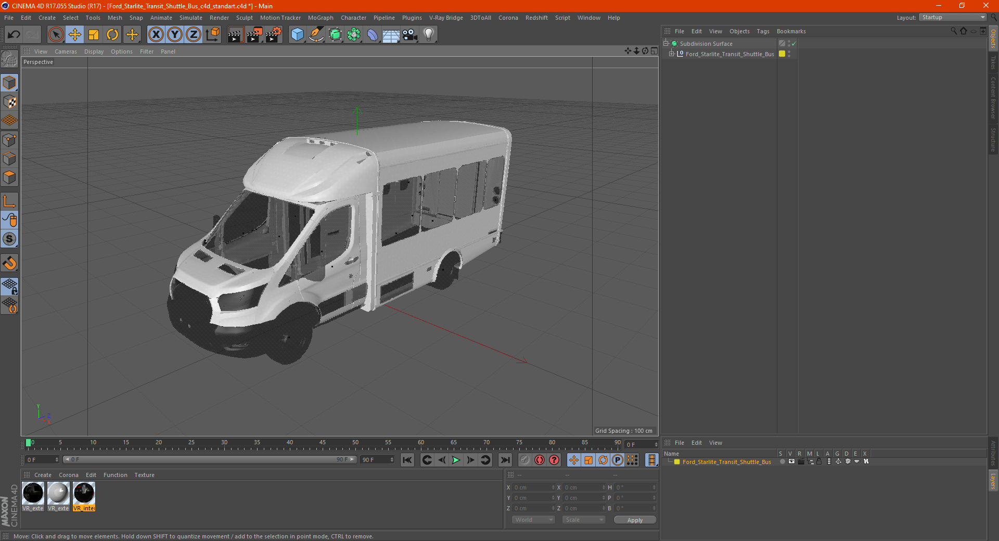Toggle Snap S icon in left toolbar
Viewport: 999px width, 541px height.
pyautogui.click(x=9, y=239)
